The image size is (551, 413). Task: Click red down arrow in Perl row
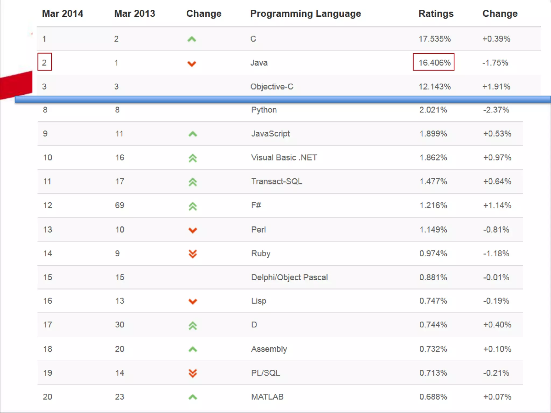(193, 230)
